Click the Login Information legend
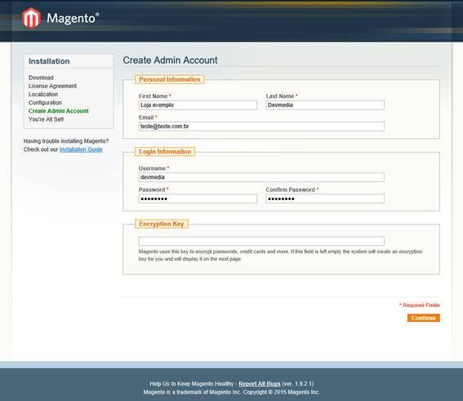 click(x=165, y=151)
